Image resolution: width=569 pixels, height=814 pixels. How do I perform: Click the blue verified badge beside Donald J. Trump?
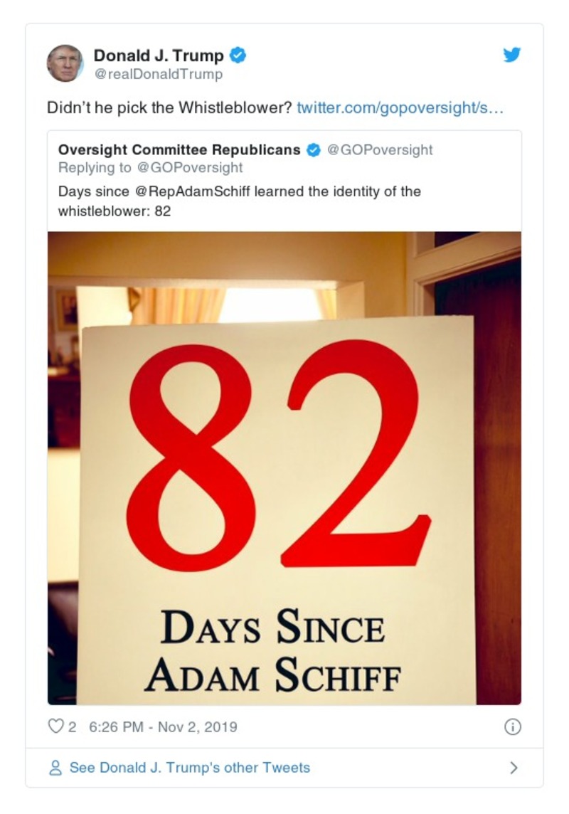point(239,55)
